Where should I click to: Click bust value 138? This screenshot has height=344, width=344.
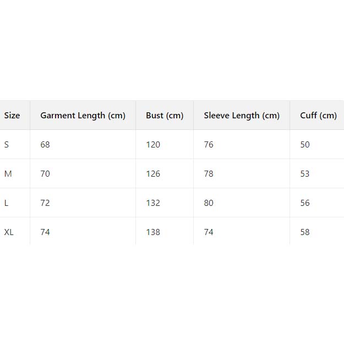[153, 232]
